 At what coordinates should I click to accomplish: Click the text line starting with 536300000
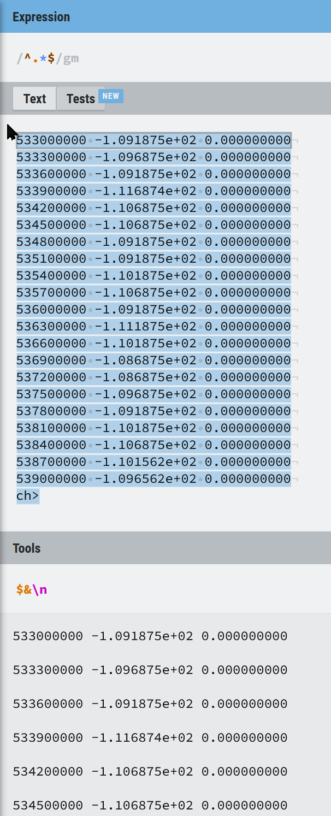pos(153,327)
